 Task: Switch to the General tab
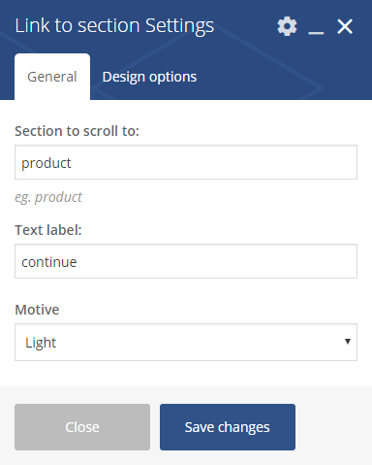[x=52, y=77]
